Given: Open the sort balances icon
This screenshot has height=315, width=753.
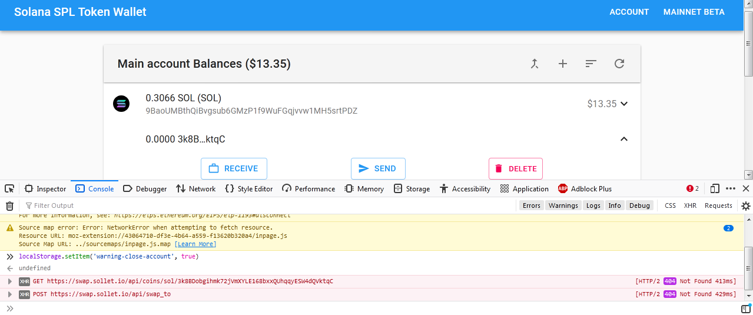Looking at the screenshot, I should click(x=591, y=64).
